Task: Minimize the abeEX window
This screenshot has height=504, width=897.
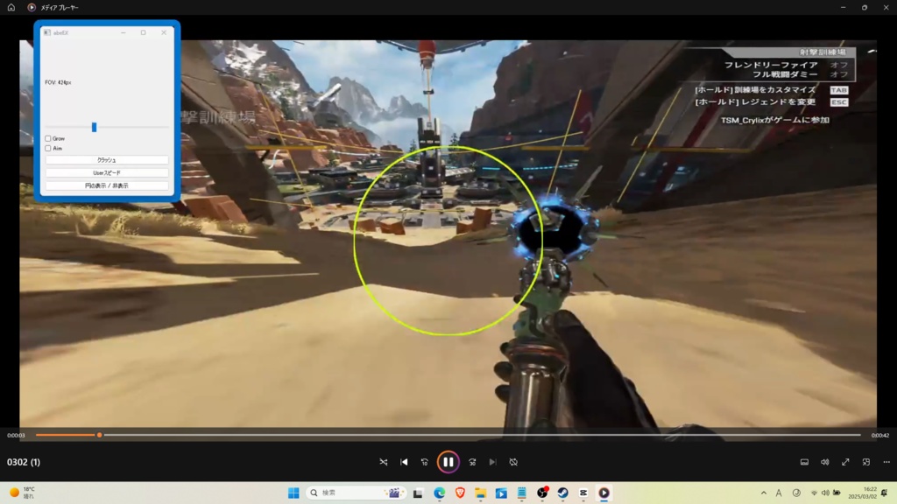Action: pos(123,32)
